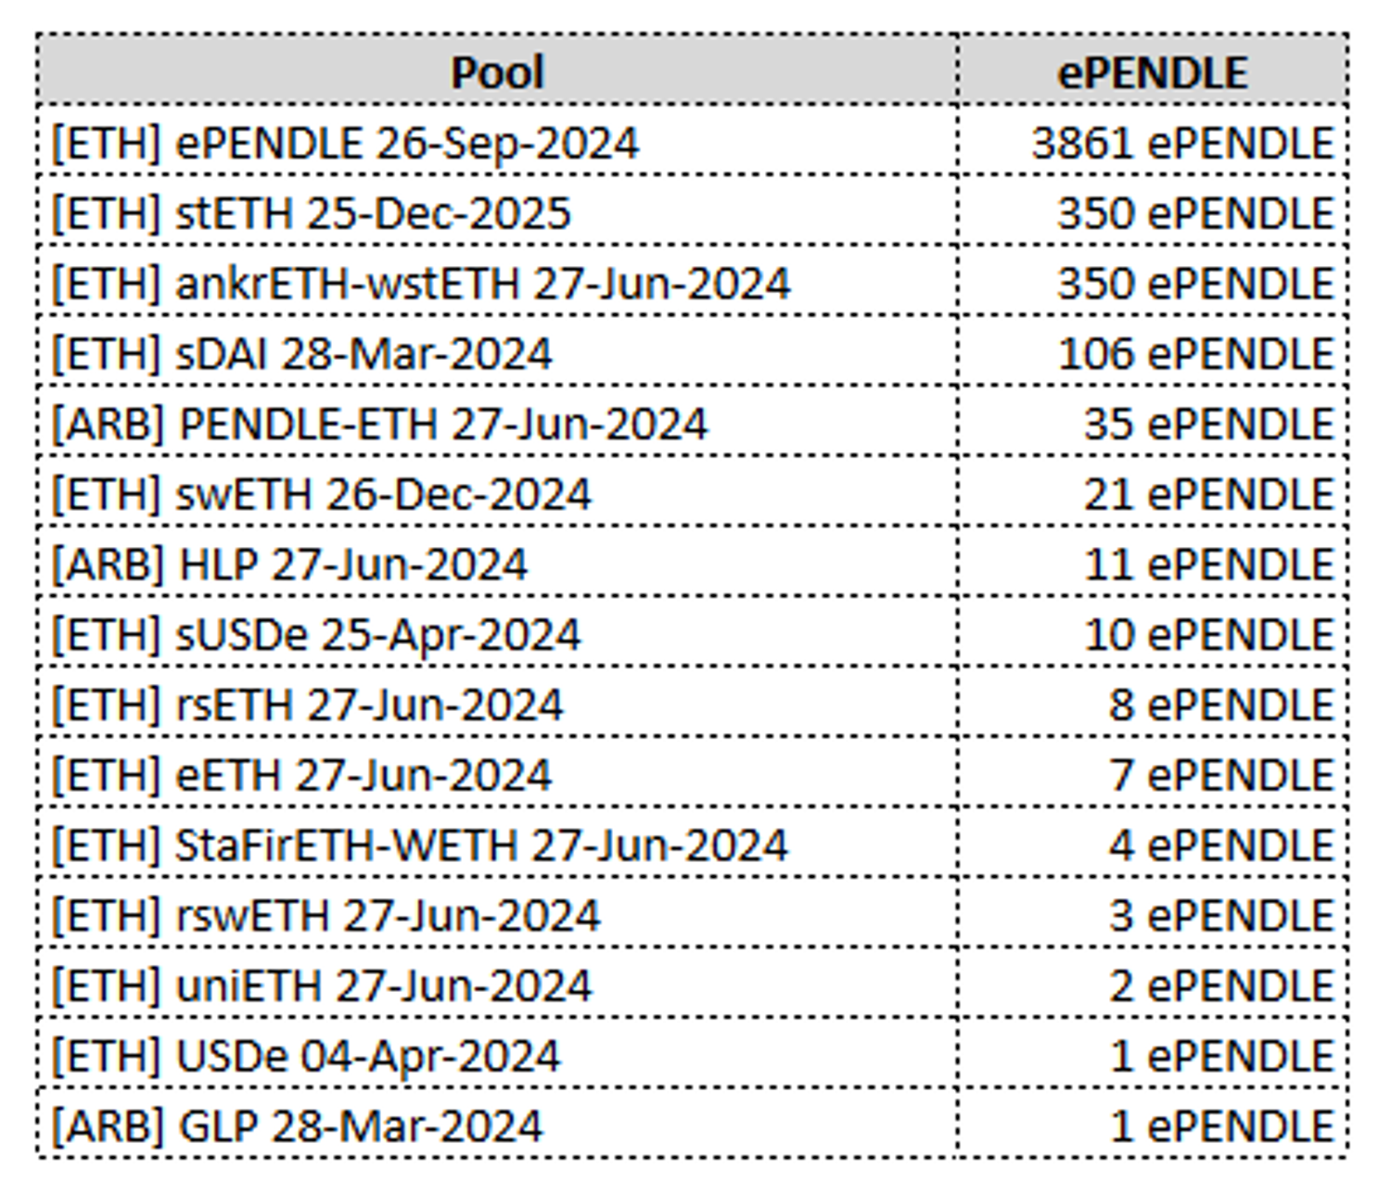Image resolution: width=1391 pixels, height=1194 pixels.
Task: Select the 35 ePENDLE amount cell
Action: point(1207,425)
